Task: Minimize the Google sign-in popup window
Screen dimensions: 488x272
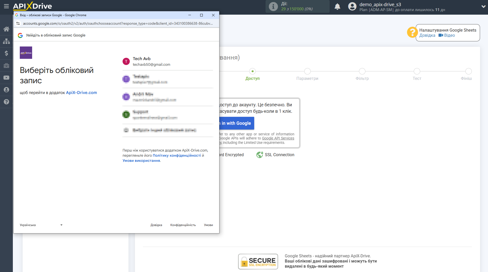Action: (190, 15)
